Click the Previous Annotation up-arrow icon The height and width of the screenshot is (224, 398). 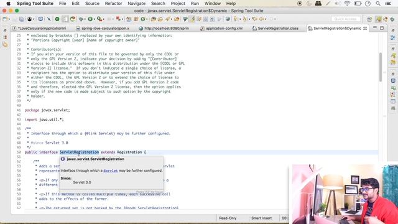click(244, 19)
